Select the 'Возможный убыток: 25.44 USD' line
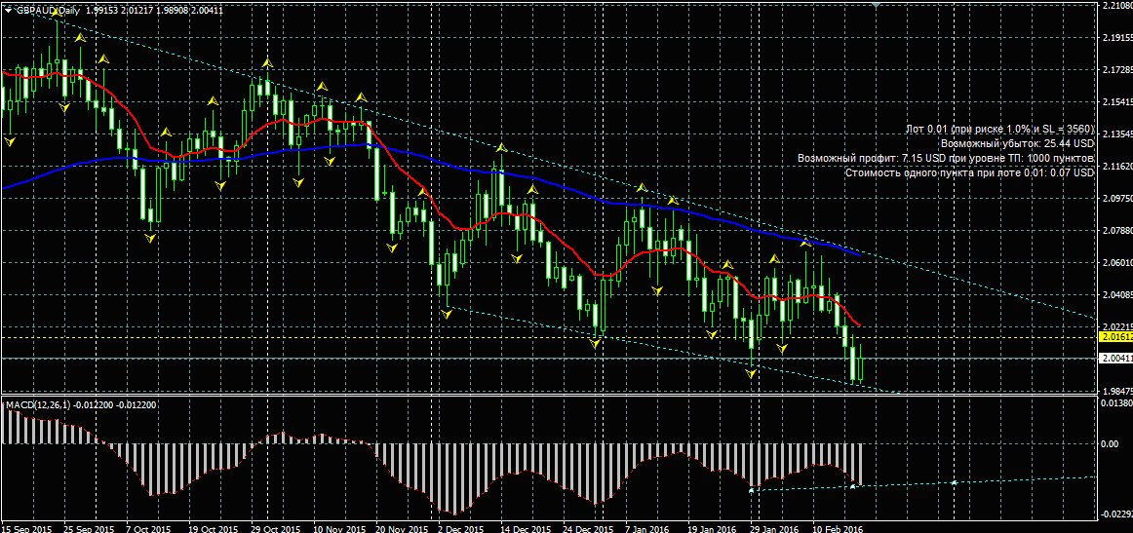1133x533 pixels. coord(1017,143)
